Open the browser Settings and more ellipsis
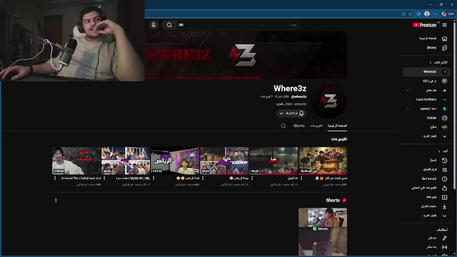This screenshot has width=457, height=257. click(x=435, y=14)
